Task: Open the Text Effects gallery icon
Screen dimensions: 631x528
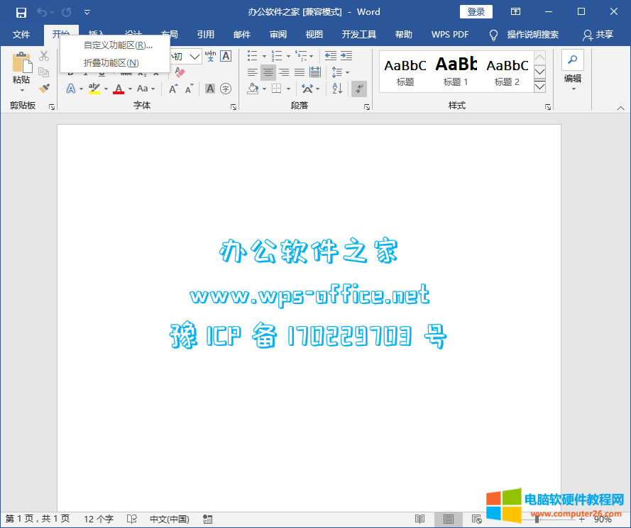Action: tap(71, 88)
